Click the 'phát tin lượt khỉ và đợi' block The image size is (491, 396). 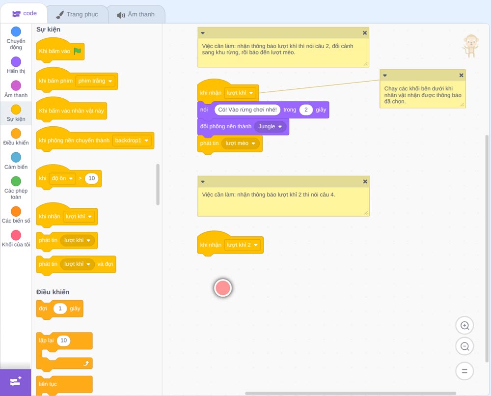(76, 265)
